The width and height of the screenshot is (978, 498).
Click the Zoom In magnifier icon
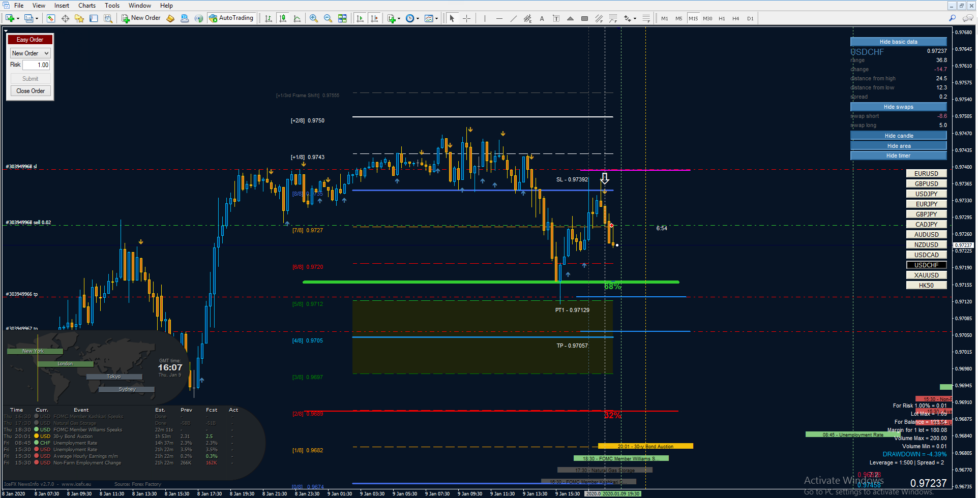pos(314,18)
